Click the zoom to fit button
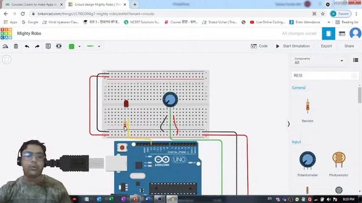Image resolution: width=362 pixels, height=203 pixels. click(x=6, y=59)
